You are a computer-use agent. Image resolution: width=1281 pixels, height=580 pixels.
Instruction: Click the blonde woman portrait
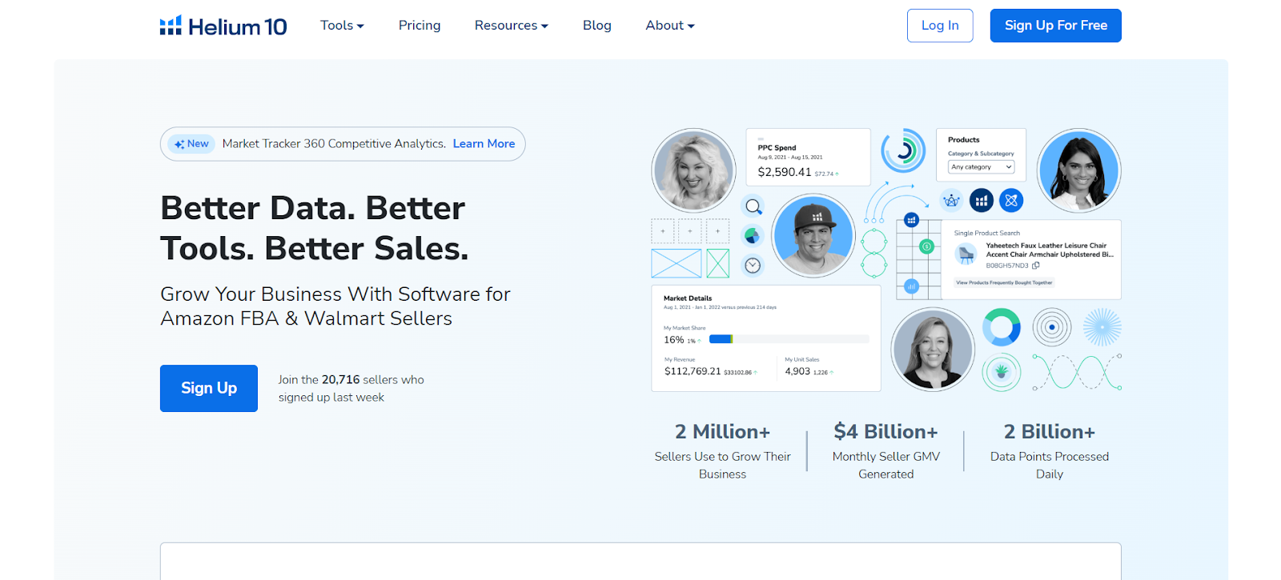[693, 170]
